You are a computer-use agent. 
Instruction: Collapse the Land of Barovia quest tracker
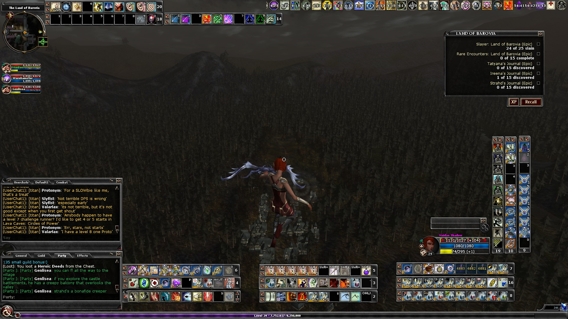coord(540,34)
